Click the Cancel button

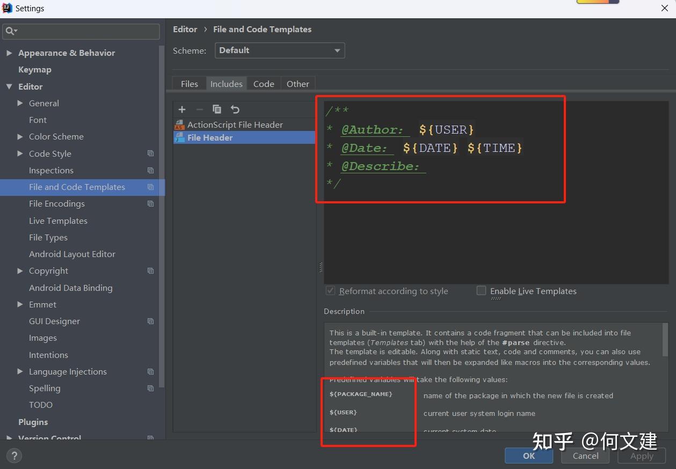[585, 456]
